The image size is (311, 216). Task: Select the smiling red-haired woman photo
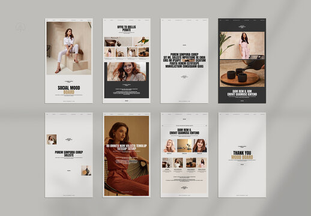click(x=127, y=71)
